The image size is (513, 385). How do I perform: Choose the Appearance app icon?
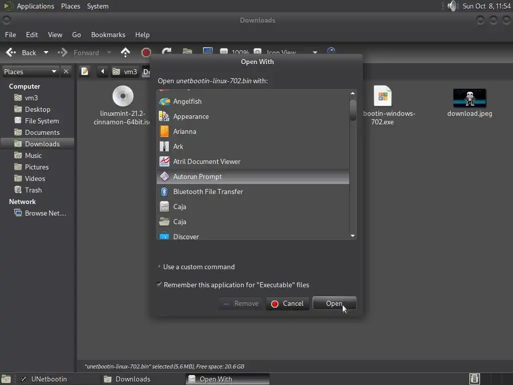coord(164,116)
